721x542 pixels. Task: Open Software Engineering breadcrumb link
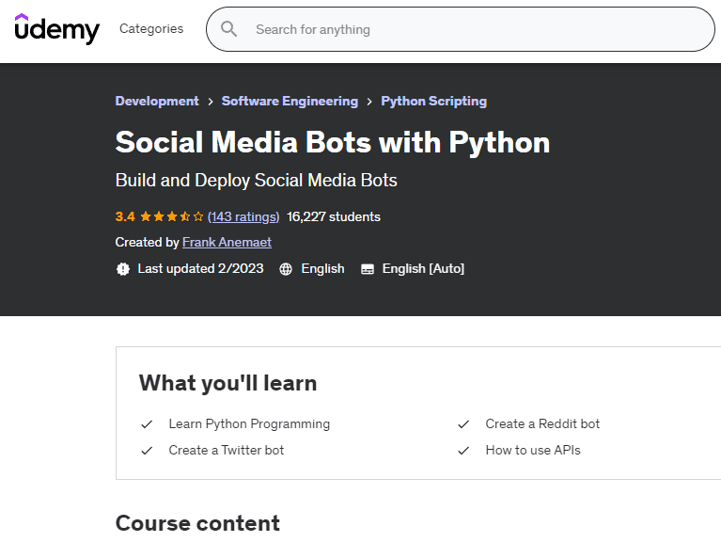(x=290, y=102)
